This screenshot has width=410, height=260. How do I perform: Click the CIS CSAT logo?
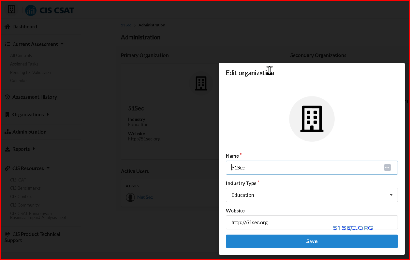50,10
